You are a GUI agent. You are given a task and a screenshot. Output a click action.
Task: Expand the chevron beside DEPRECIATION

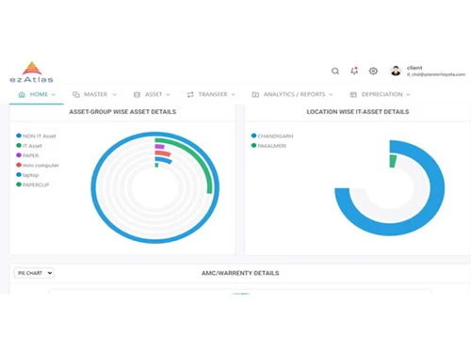[x=408, y=94]
